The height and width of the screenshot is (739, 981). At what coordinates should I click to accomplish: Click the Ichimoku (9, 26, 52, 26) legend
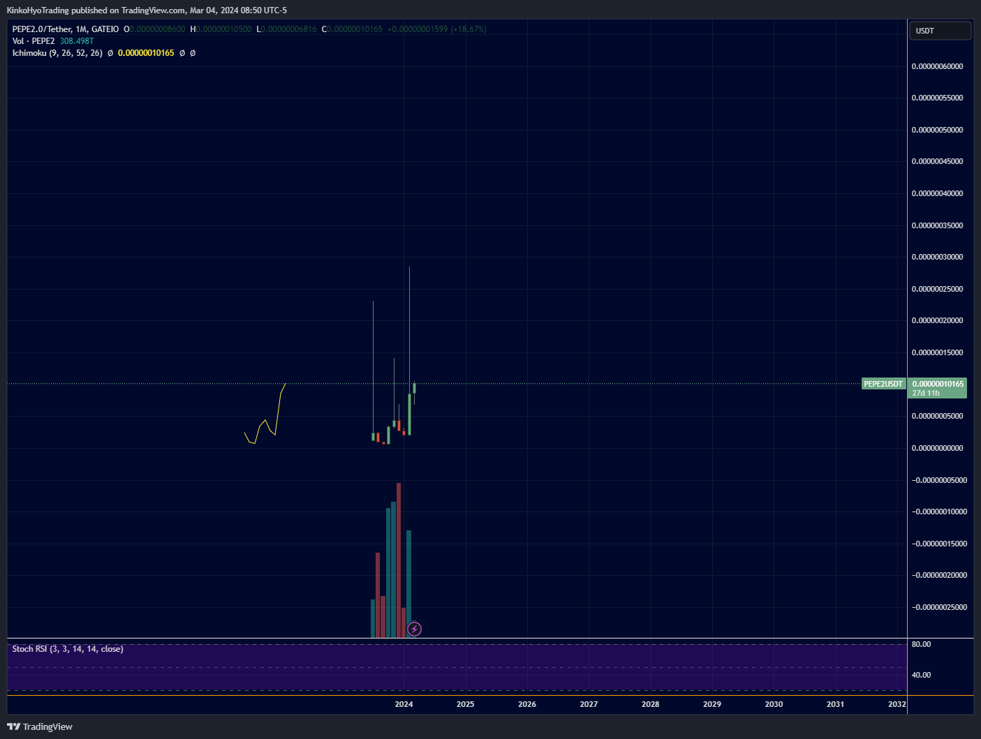coord(57,53)
